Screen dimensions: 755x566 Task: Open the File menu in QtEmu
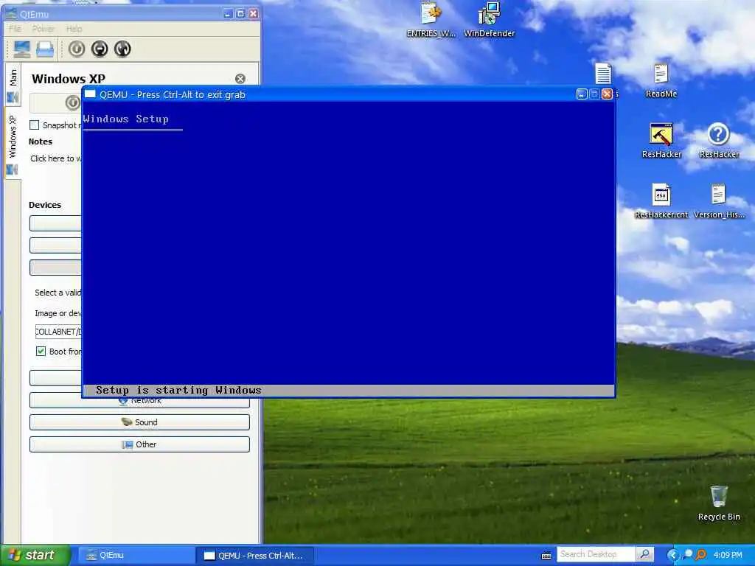(15, 29)
